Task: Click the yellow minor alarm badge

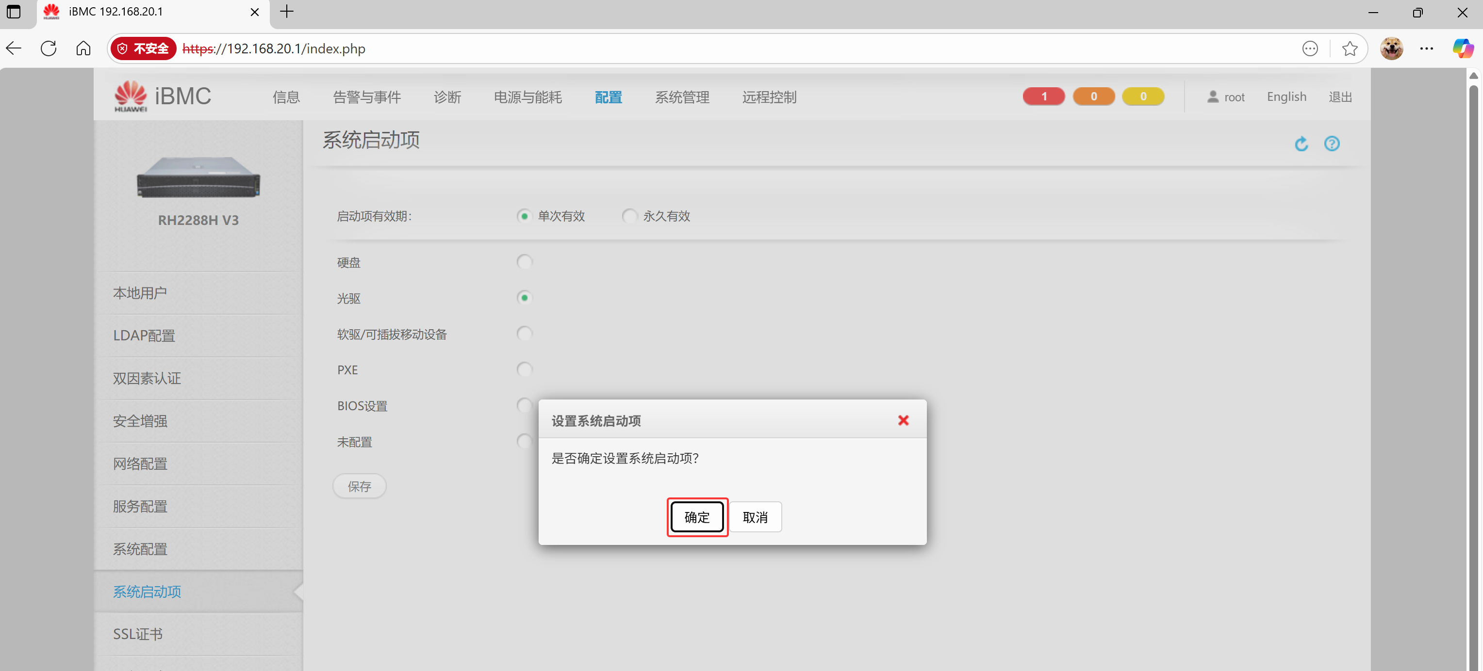Action: pyautogui.click(x=1143, y=96)
